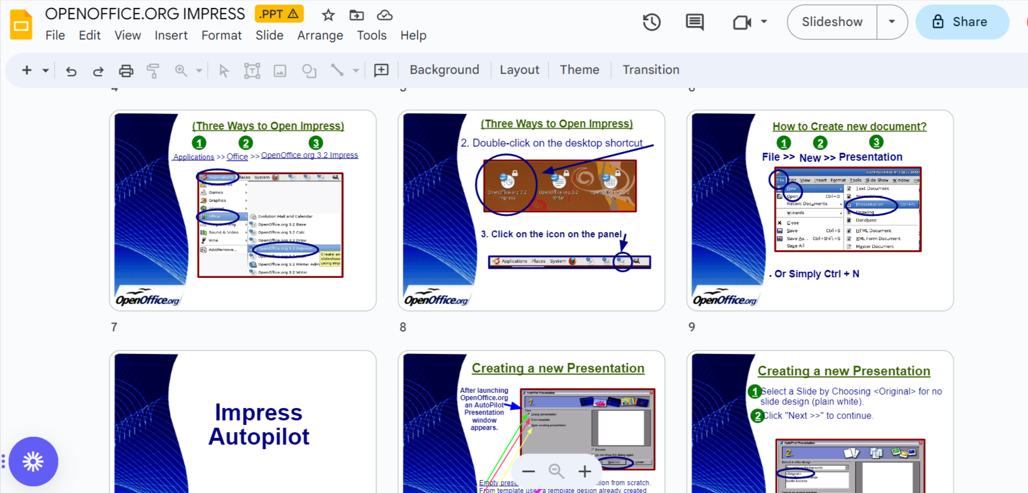The width and height of the screenshot is (1028, 493).
Task: Open the File menu
Action: pyautogui.click(x=55, y=35)
